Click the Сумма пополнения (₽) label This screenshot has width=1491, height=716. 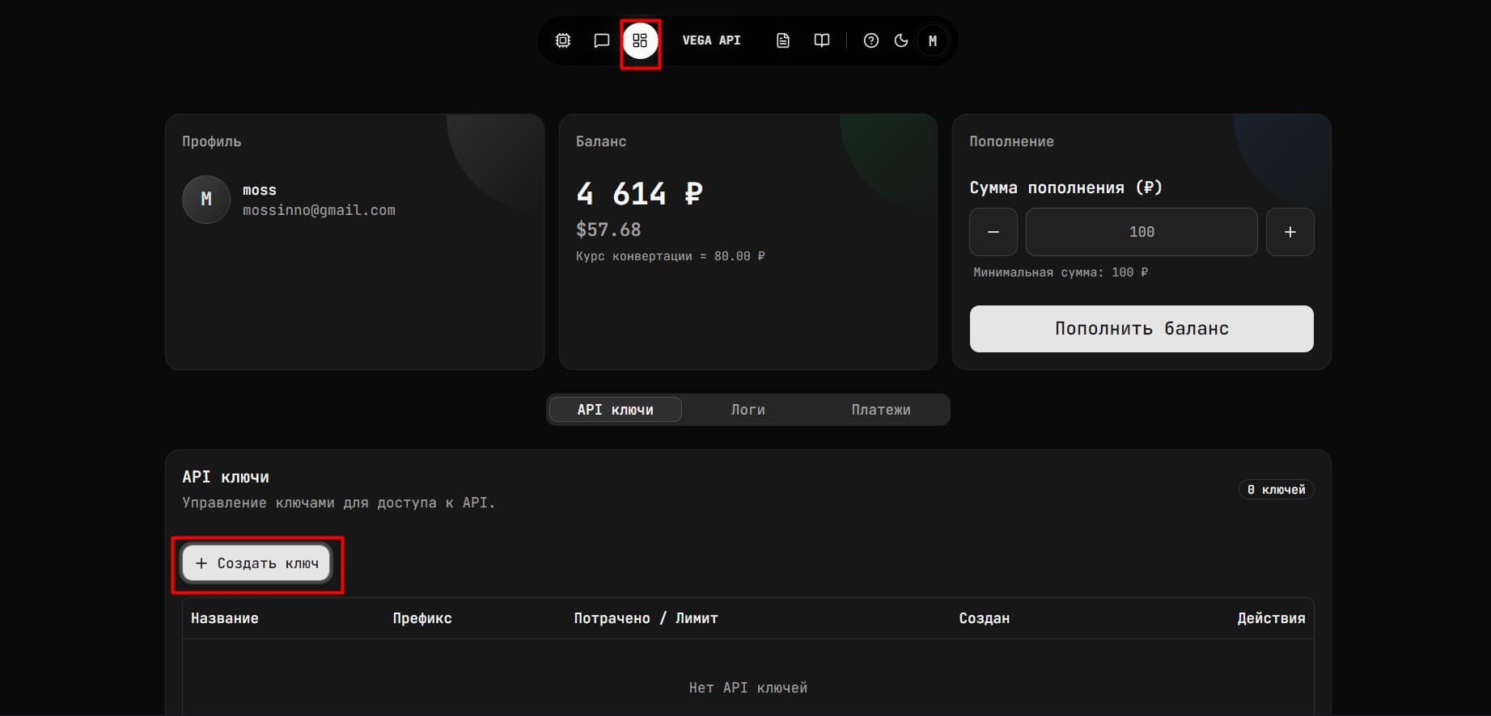pyautogui.click(x=1065, y=187)
